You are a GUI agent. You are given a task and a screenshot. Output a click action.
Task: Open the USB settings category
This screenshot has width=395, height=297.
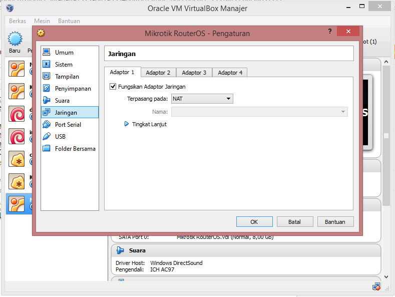click(70, 136)
